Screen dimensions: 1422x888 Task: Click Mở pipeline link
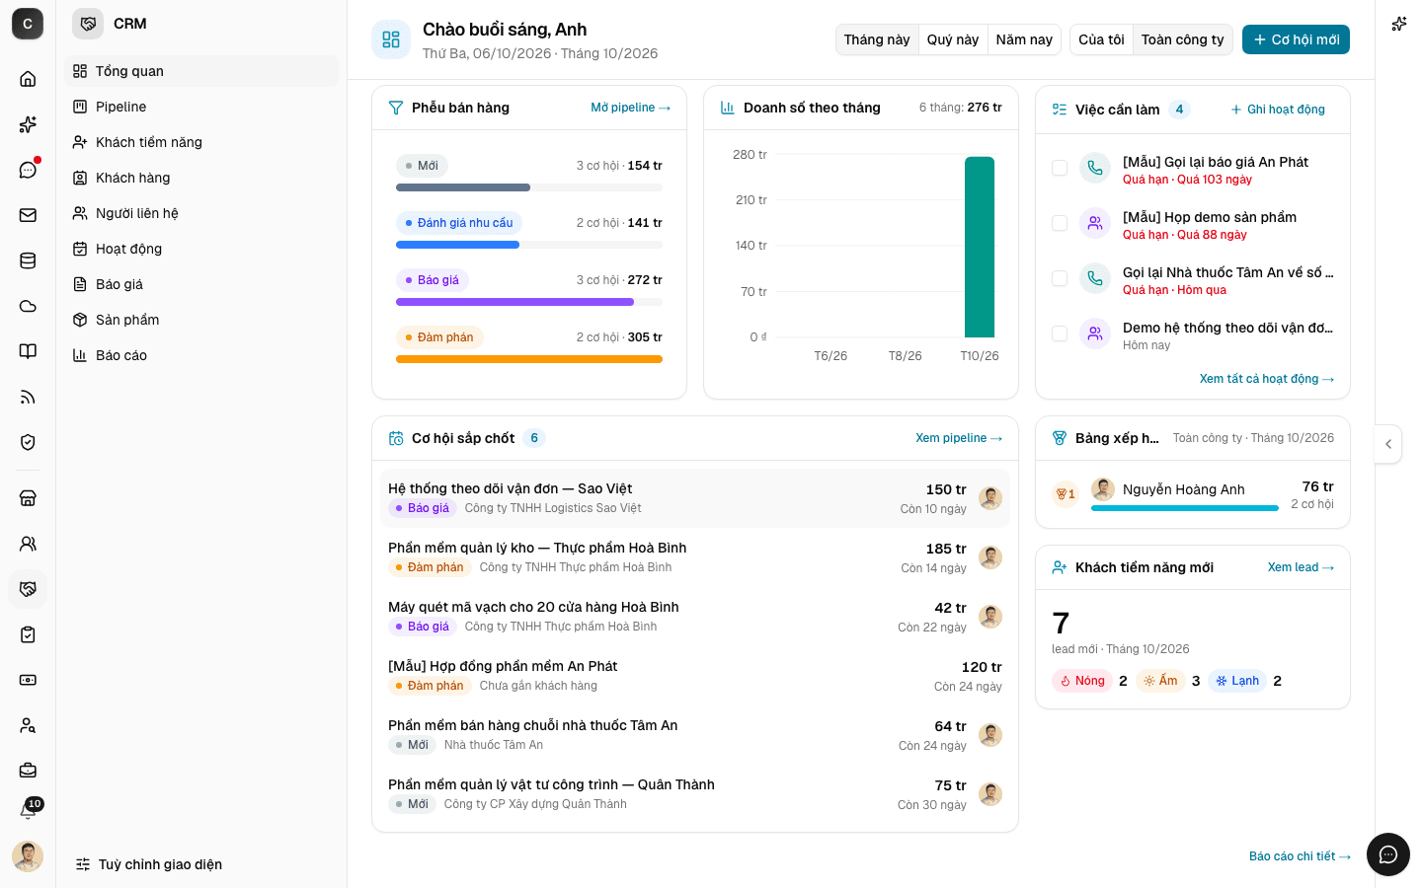pyautogui.click(x=630, y=108)
